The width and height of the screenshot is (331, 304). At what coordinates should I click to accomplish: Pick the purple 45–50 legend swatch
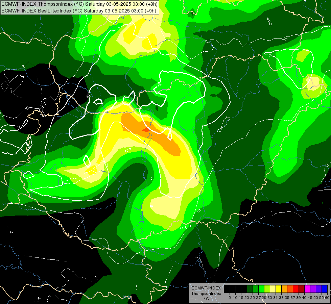[x=313, y=289]
